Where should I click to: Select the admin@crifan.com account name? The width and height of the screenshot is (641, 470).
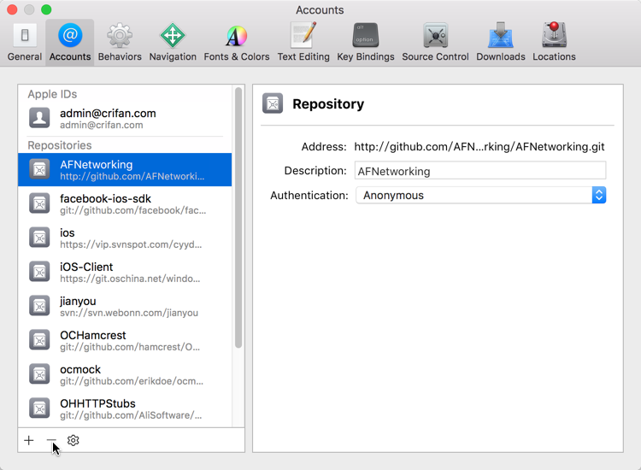tap(108, 113)
